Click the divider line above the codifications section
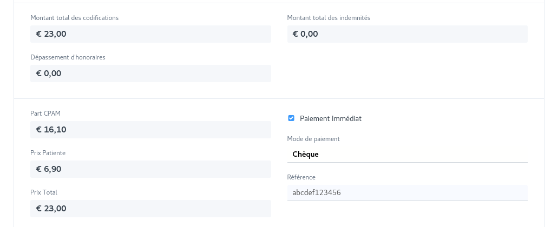Screen dimensions: 551x227 [x=279, y=3]
